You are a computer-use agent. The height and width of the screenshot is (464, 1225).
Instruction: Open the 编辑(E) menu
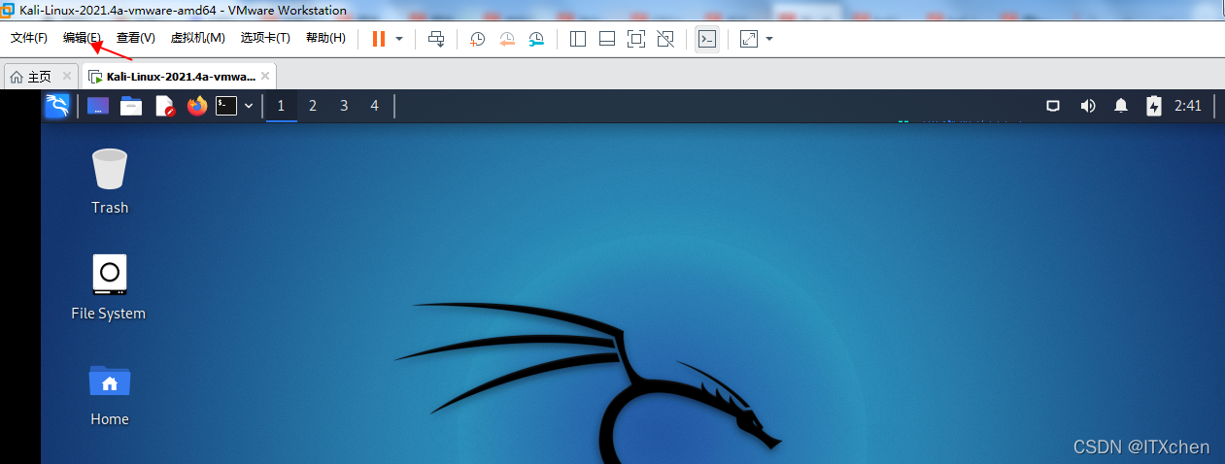pyautogui.click(x=82, y=38)
